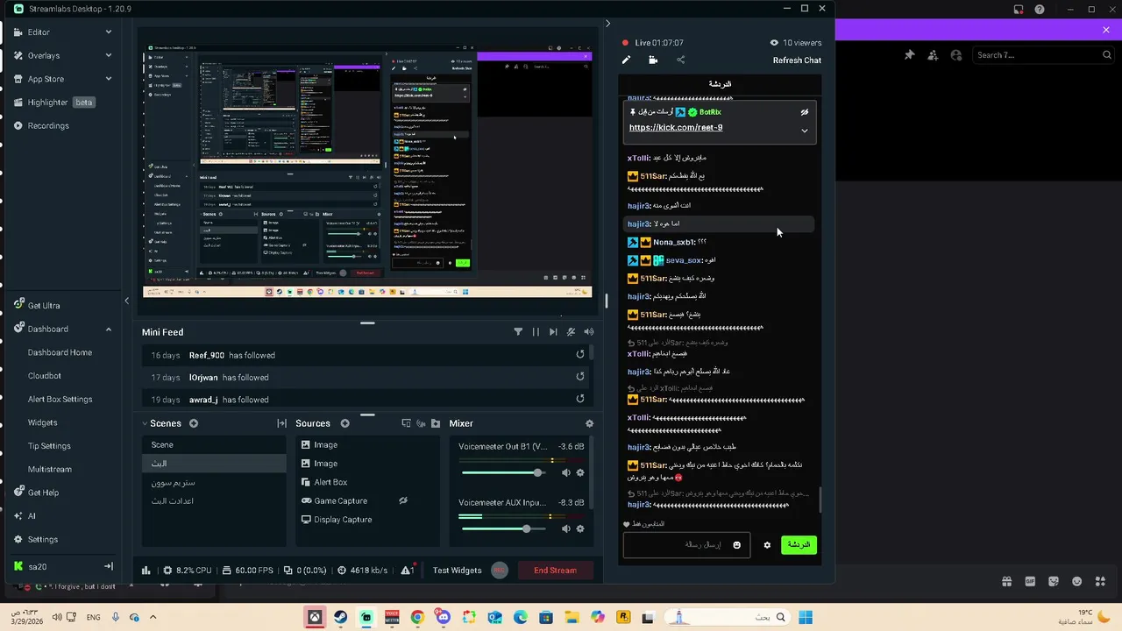Adjust the Voicemeeter Out B1 volume slider
The width and height of the screenshot is (1122, 631).
(x=504, y=472)
